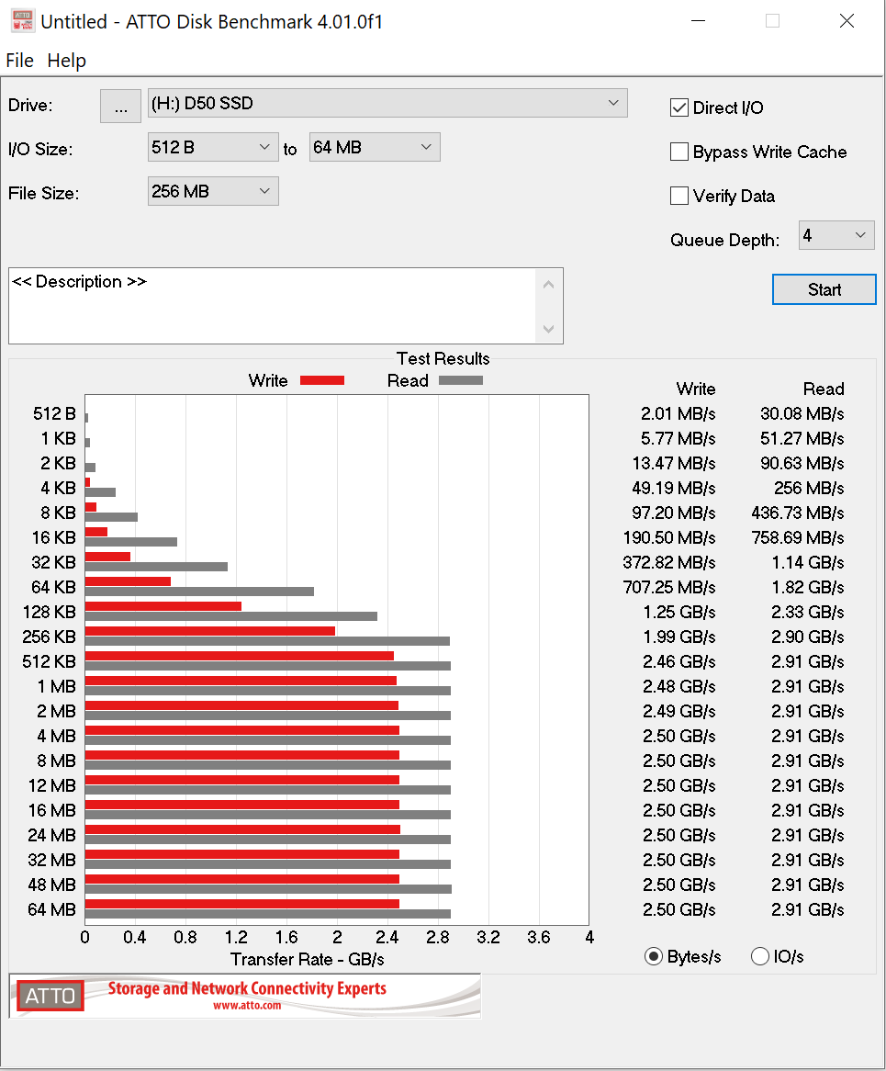Viewport: 886px width, 1071px height.
Task: Open the File menu
Action: click(19, 61)
